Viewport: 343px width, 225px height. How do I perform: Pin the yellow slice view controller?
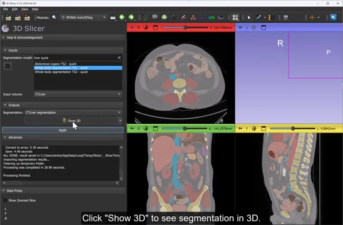tap(240, 129)
